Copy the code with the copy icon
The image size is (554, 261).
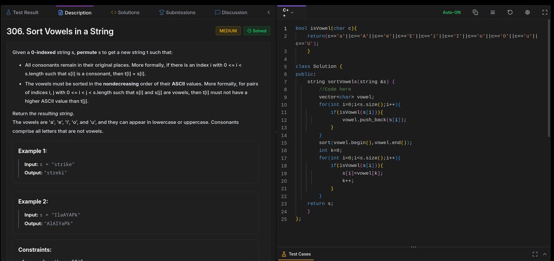pyautogui.click(x=476, y=12)
